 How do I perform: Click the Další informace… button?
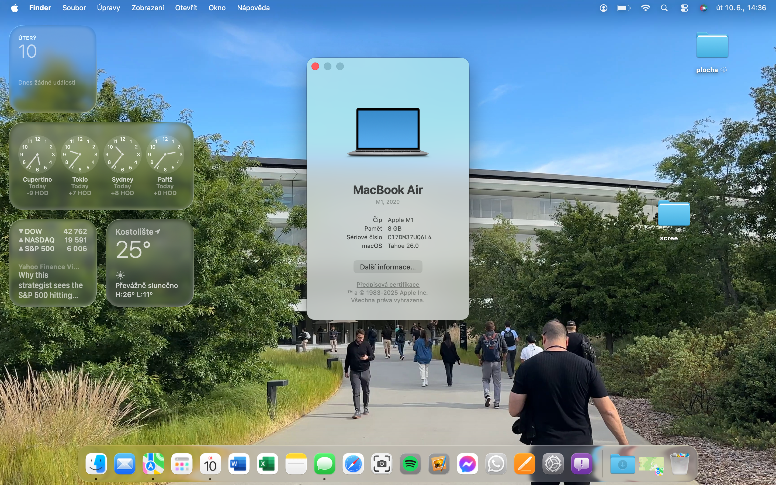387,267
